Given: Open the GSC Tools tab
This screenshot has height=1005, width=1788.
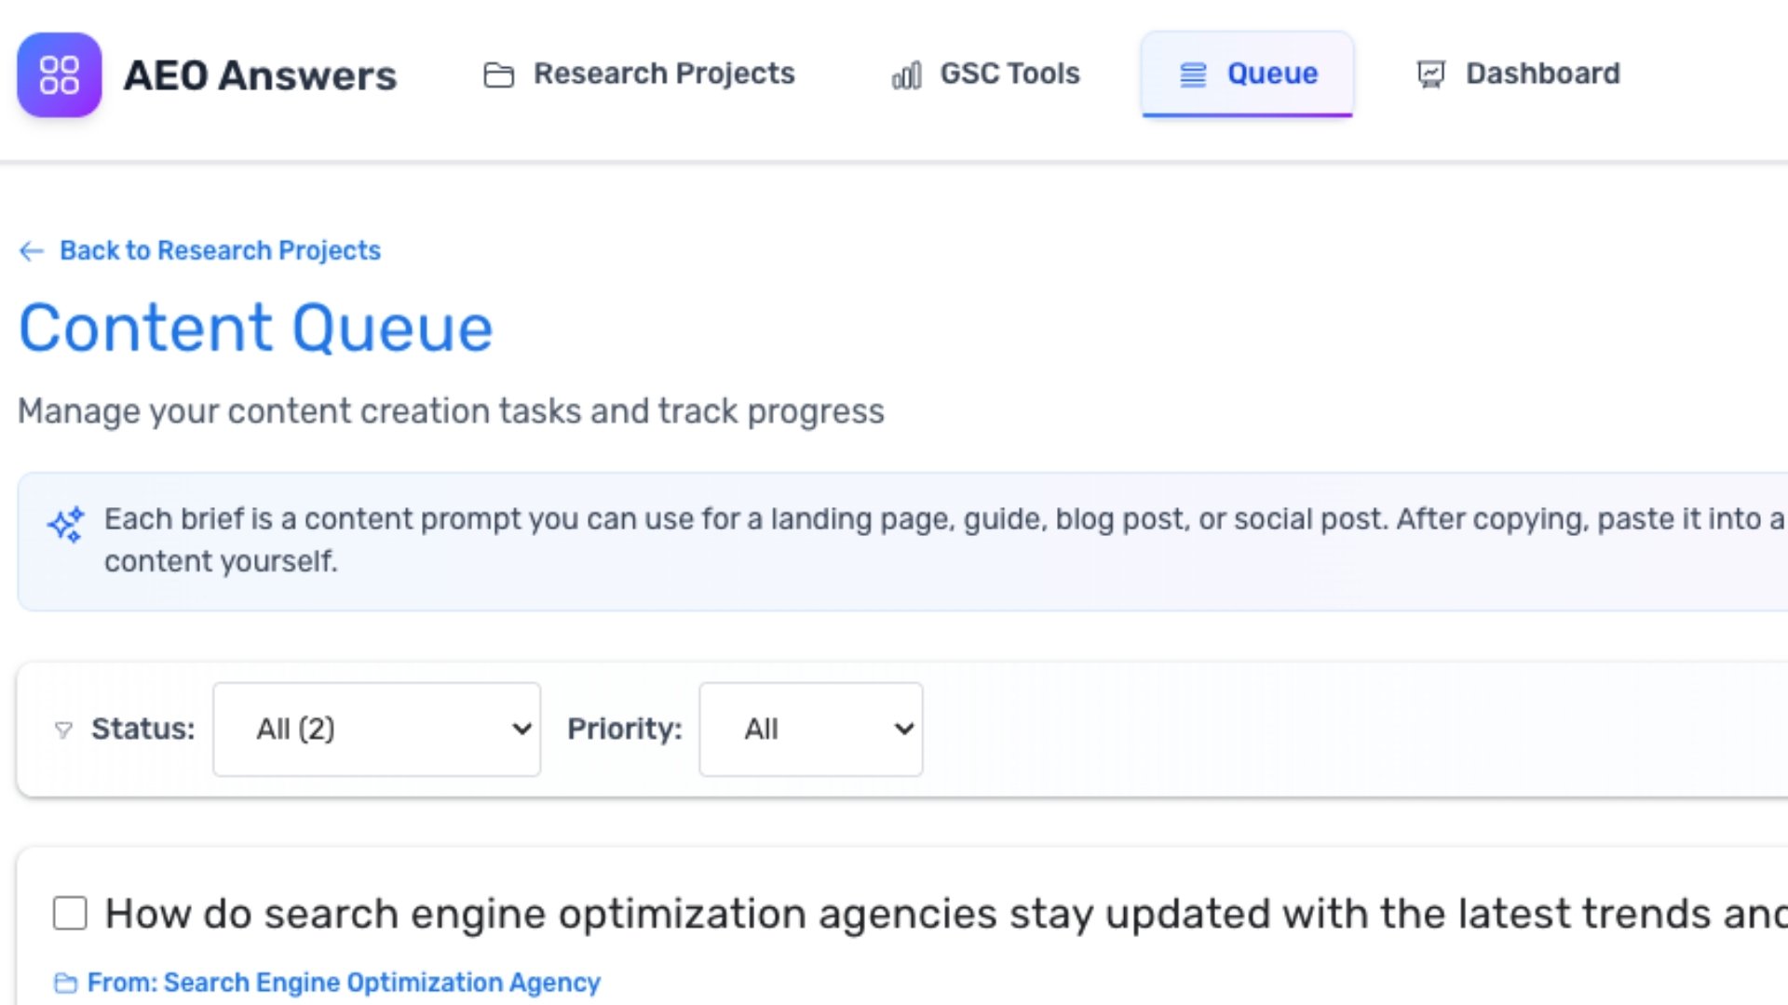Looking at the screenshot, I should 1009,74.
